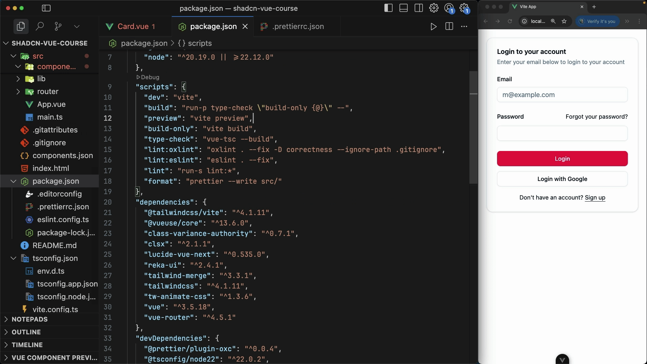Open vite.config.ts file
647x364 pixels.
[55, 309]
